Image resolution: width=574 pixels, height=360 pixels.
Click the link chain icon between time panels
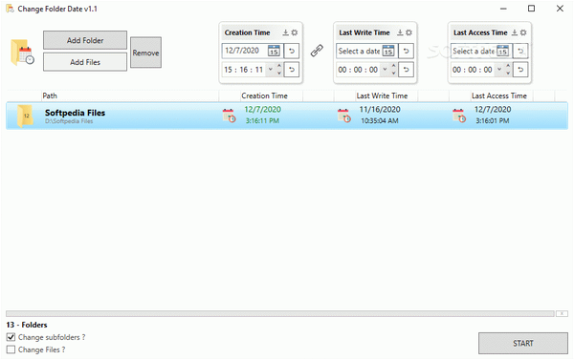[x=317, y=51]
